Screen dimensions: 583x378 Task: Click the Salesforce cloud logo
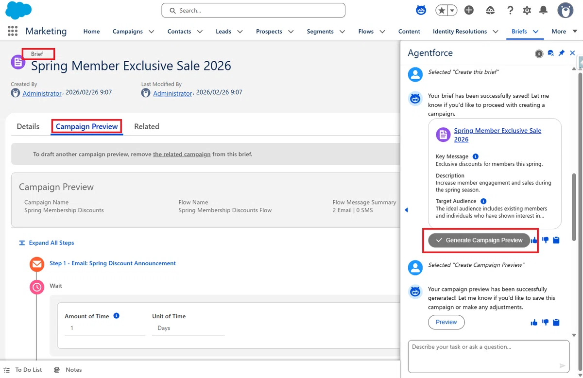18,10
